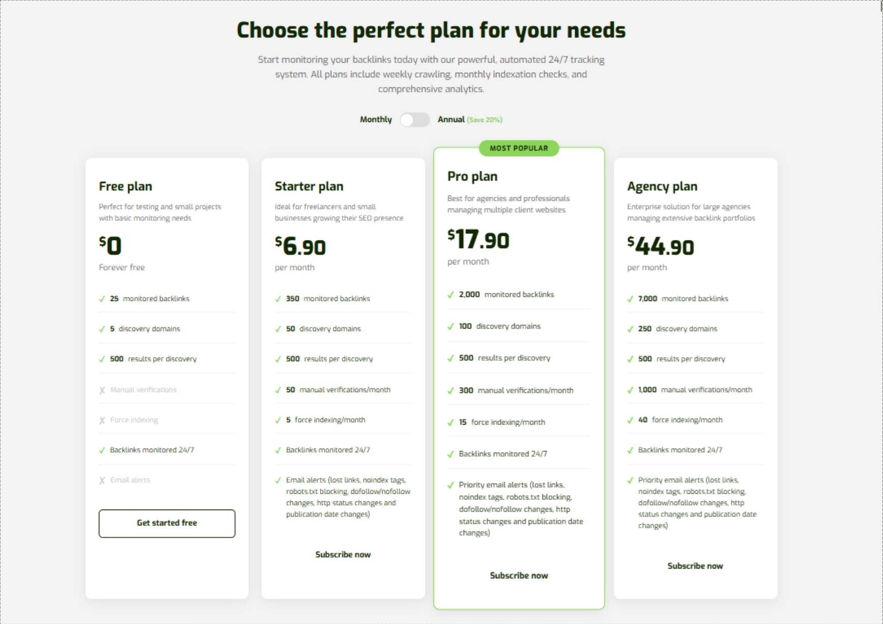Click Subscribe now under Starter plan
Viewport: 883px width, 624px height.
(x=343, y=554)
